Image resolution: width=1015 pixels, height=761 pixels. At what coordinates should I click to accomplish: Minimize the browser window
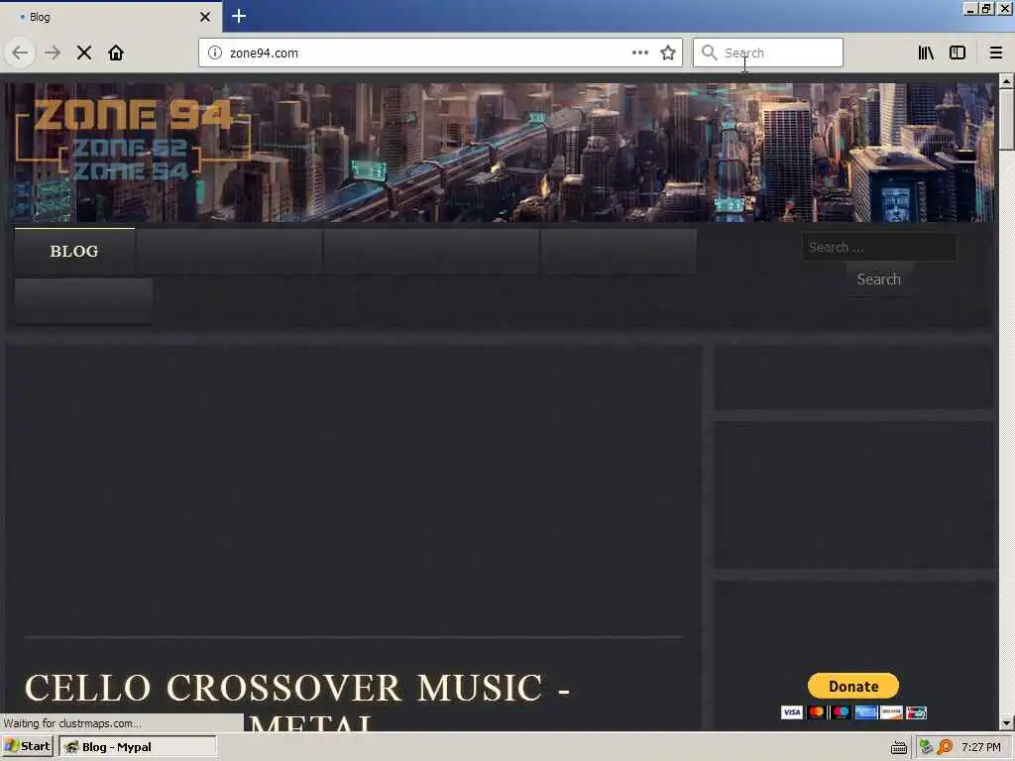[x=970, y=8]
